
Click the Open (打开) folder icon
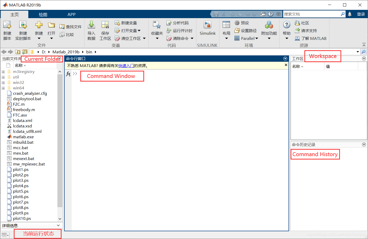51,25
